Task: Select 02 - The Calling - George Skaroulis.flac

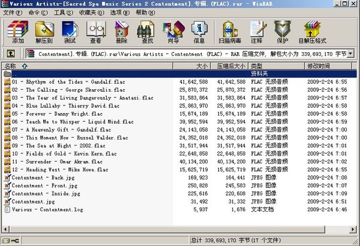Action: [x=68, y=90]
